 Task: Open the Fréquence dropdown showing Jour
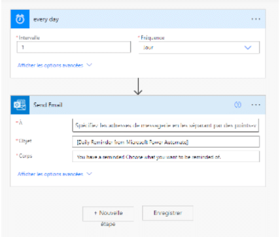tap(199, 48)
